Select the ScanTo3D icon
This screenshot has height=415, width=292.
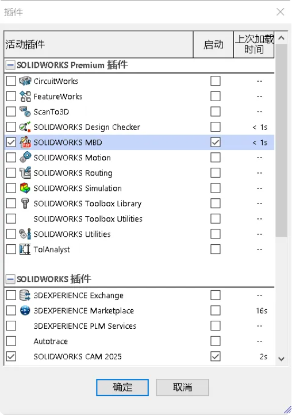coord(25,112)
